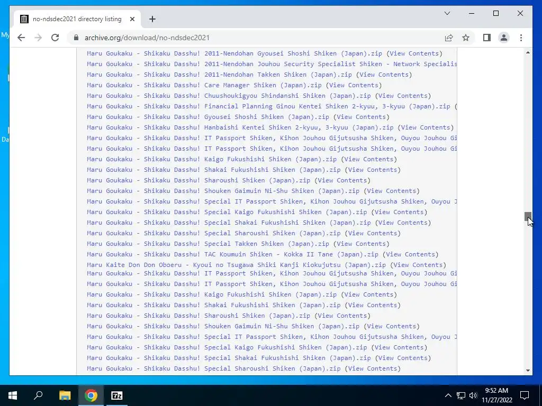
Task: View Contents of Hanbaishi Kentei Shiken
Action: pos(426,127)
